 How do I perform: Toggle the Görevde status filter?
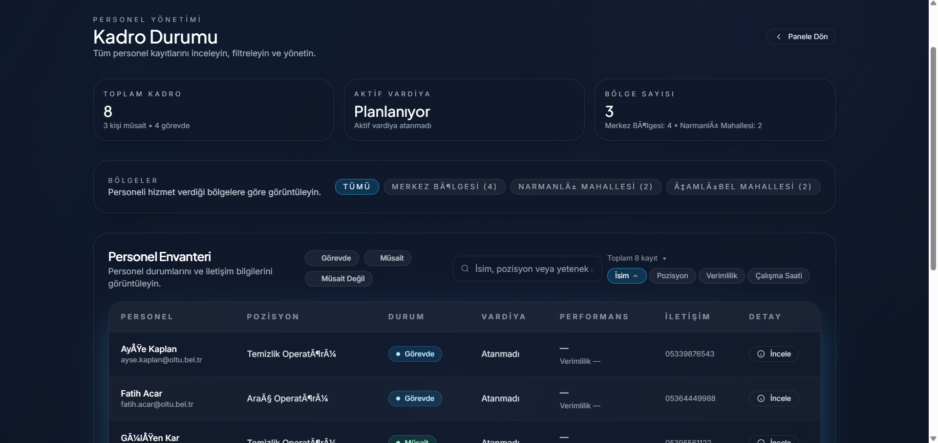[x=332, y=258]
